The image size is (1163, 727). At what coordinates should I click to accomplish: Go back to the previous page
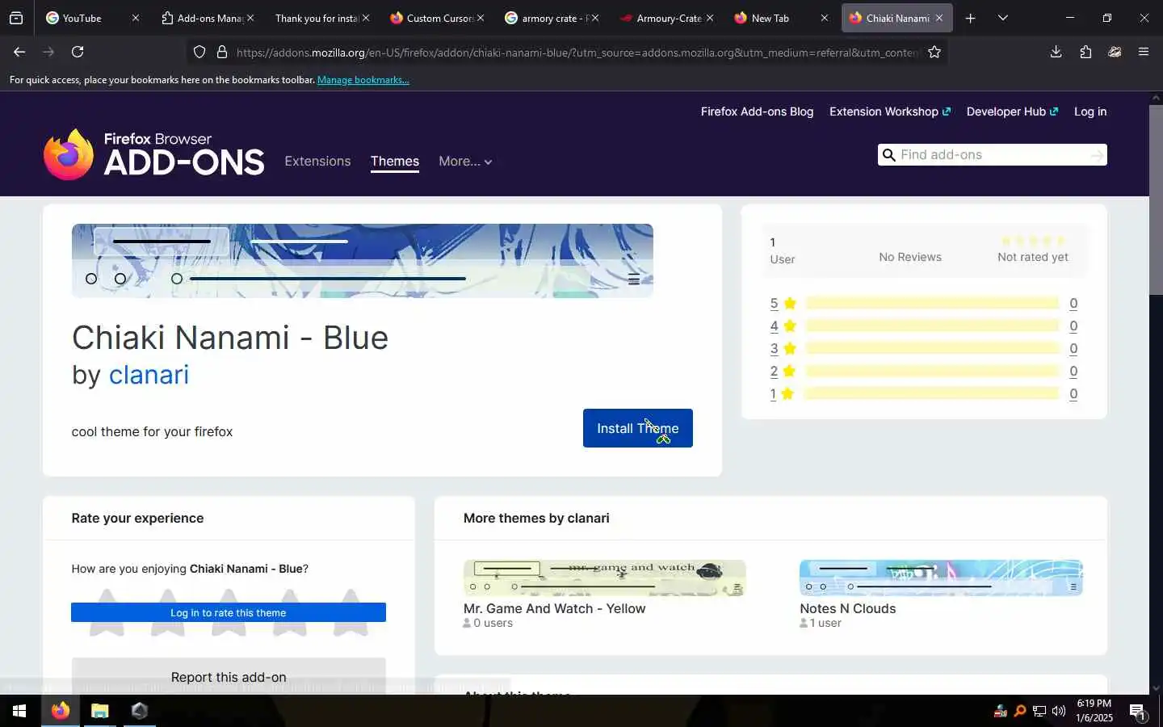(19, 52)
